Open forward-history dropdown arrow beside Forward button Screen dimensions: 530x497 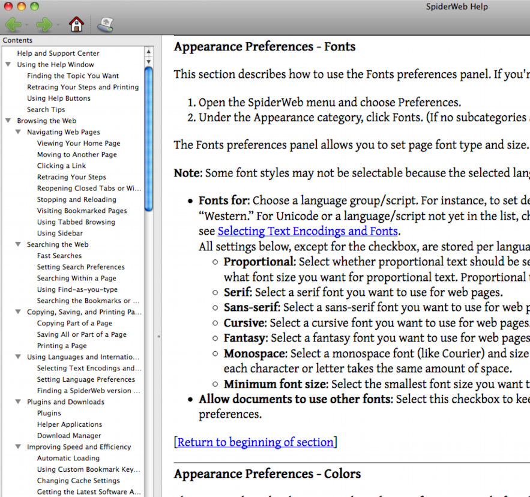coord(58,25)
